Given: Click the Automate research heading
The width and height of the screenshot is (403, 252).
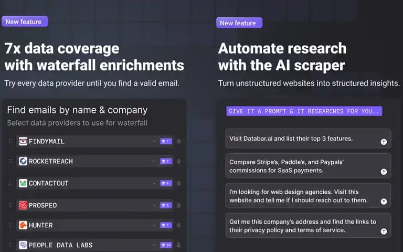Looking at the screenshot, I should pyautogui.click(x=282, y=57).
